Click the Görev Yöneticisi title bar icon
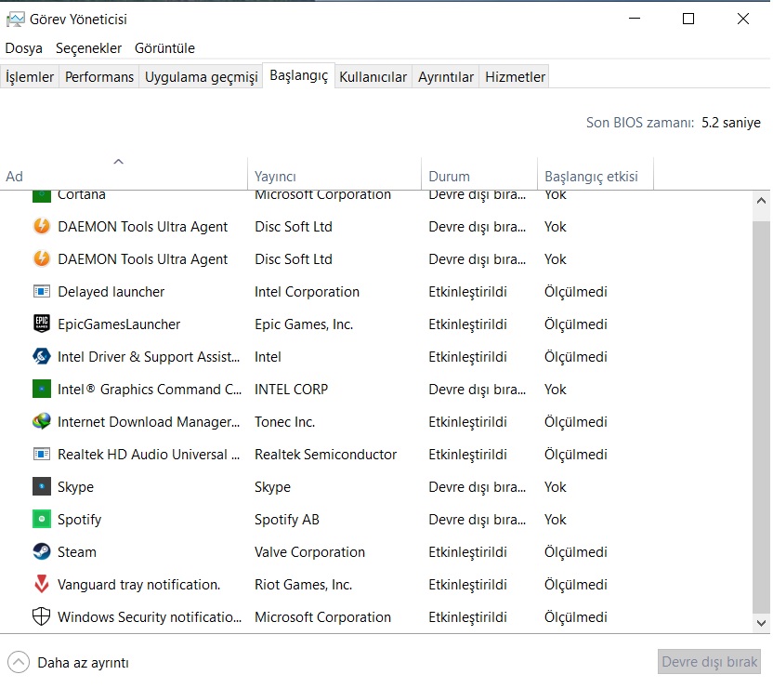This screenshot has width=773, height=688. [x=15, y=20]
